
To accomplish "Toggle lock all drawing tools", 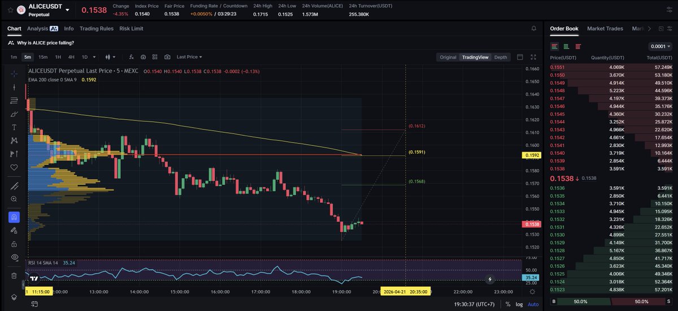I will point(14,244).
